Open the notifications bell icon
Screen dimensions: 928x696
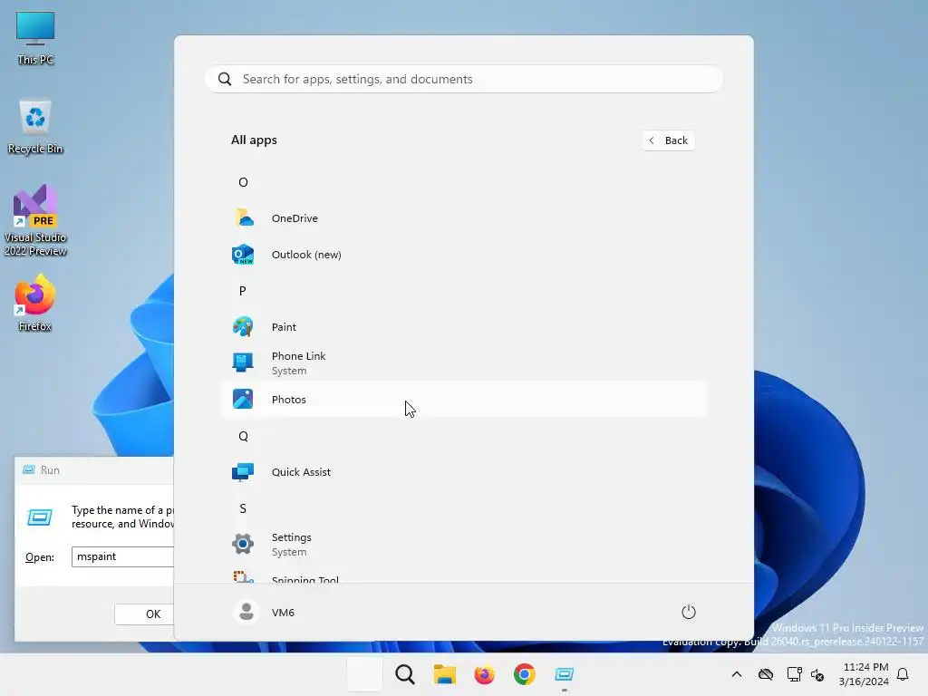click(x=904, y=674)
